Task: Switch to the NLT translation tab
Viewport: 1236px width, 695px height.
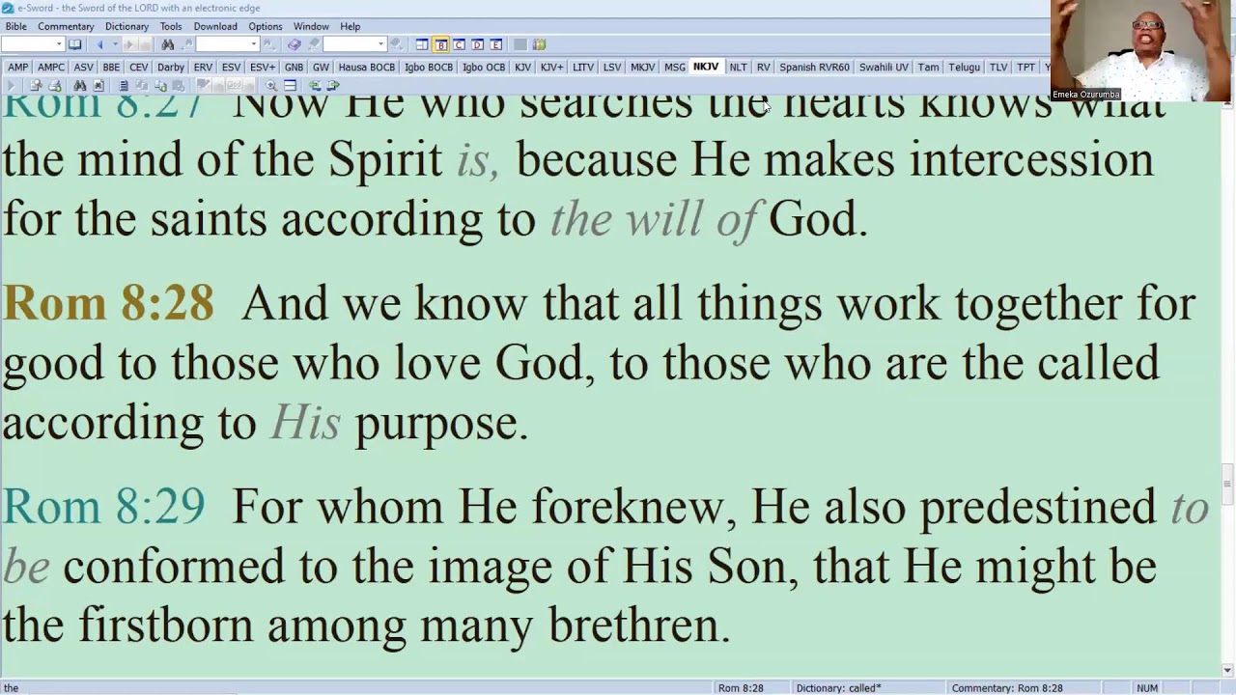Action: pos(738,67)
